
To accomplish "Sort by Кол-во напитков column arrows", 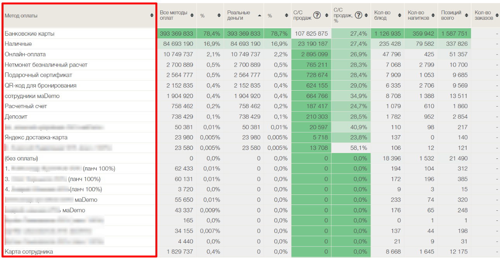I will (433, 15).
